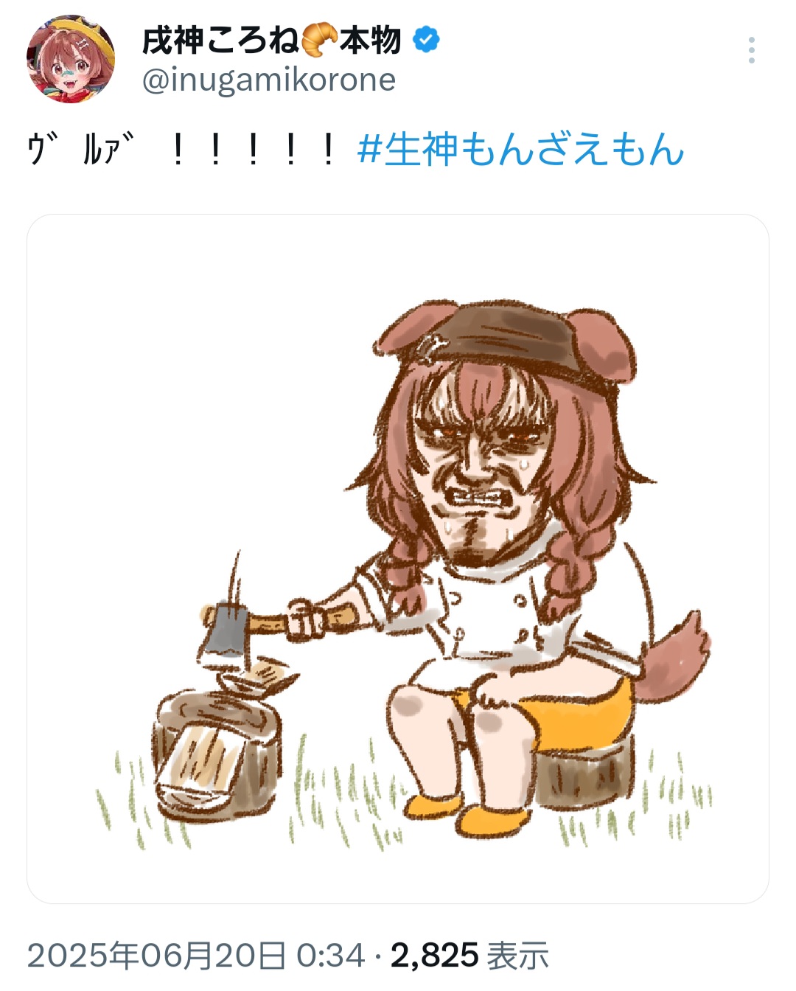Open the hashtag #生神もんざえもん
Image resolution: width=796 pixels, height=991 pixels.
click(520, 150)
